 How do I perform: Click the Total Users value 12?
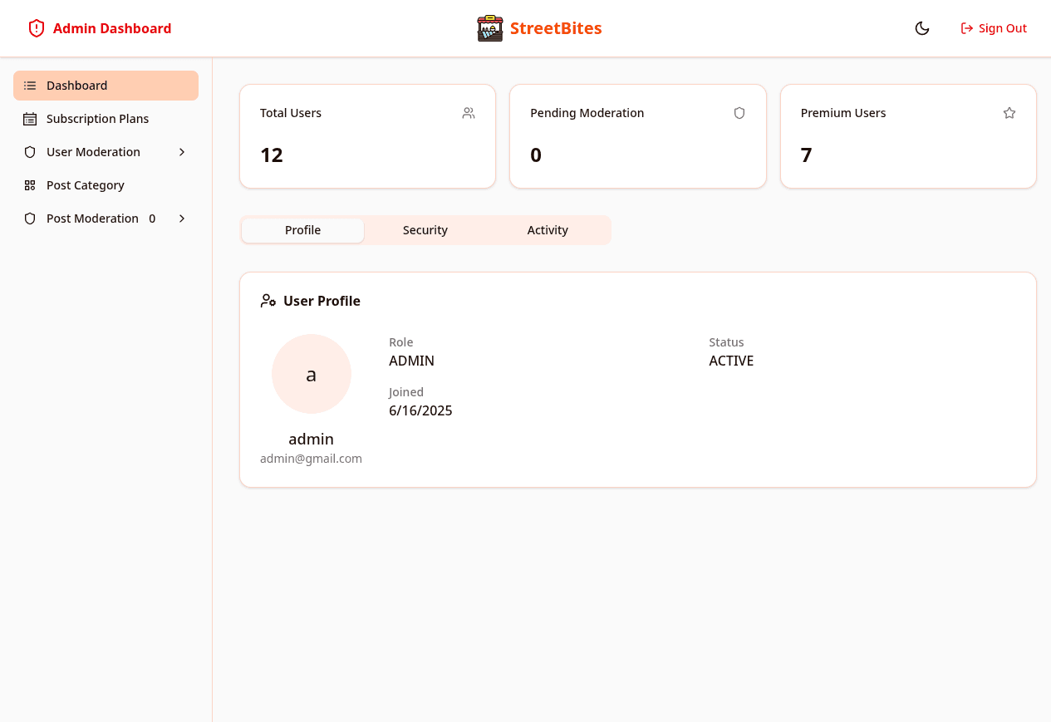[272, 155]
